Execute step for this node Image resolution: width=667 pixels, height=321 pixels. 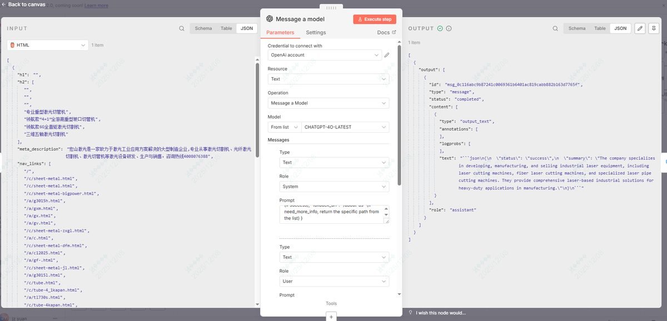pos(375,19)
